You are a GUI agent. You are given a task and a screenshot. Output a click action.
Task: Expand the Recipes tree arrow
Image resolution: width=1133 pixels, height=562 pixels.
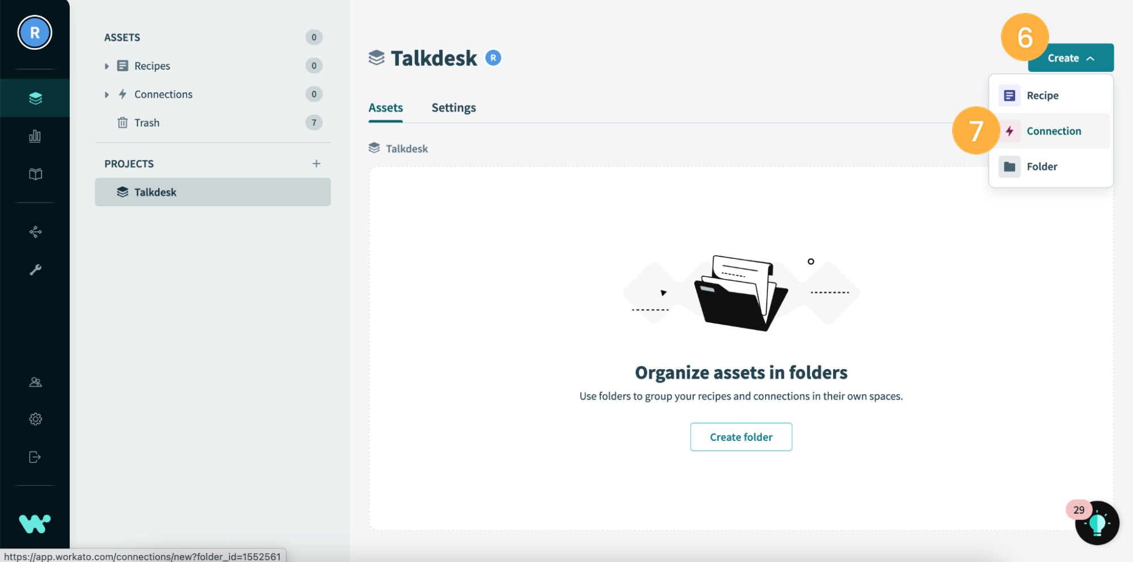(107, 66)
